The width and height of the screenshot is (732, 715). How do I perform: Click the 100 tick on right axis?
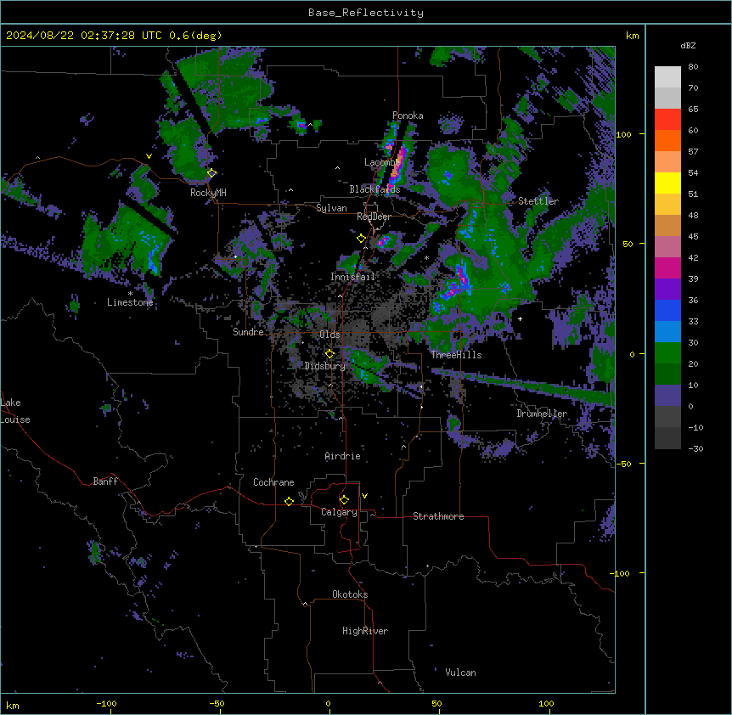point(623,134)
